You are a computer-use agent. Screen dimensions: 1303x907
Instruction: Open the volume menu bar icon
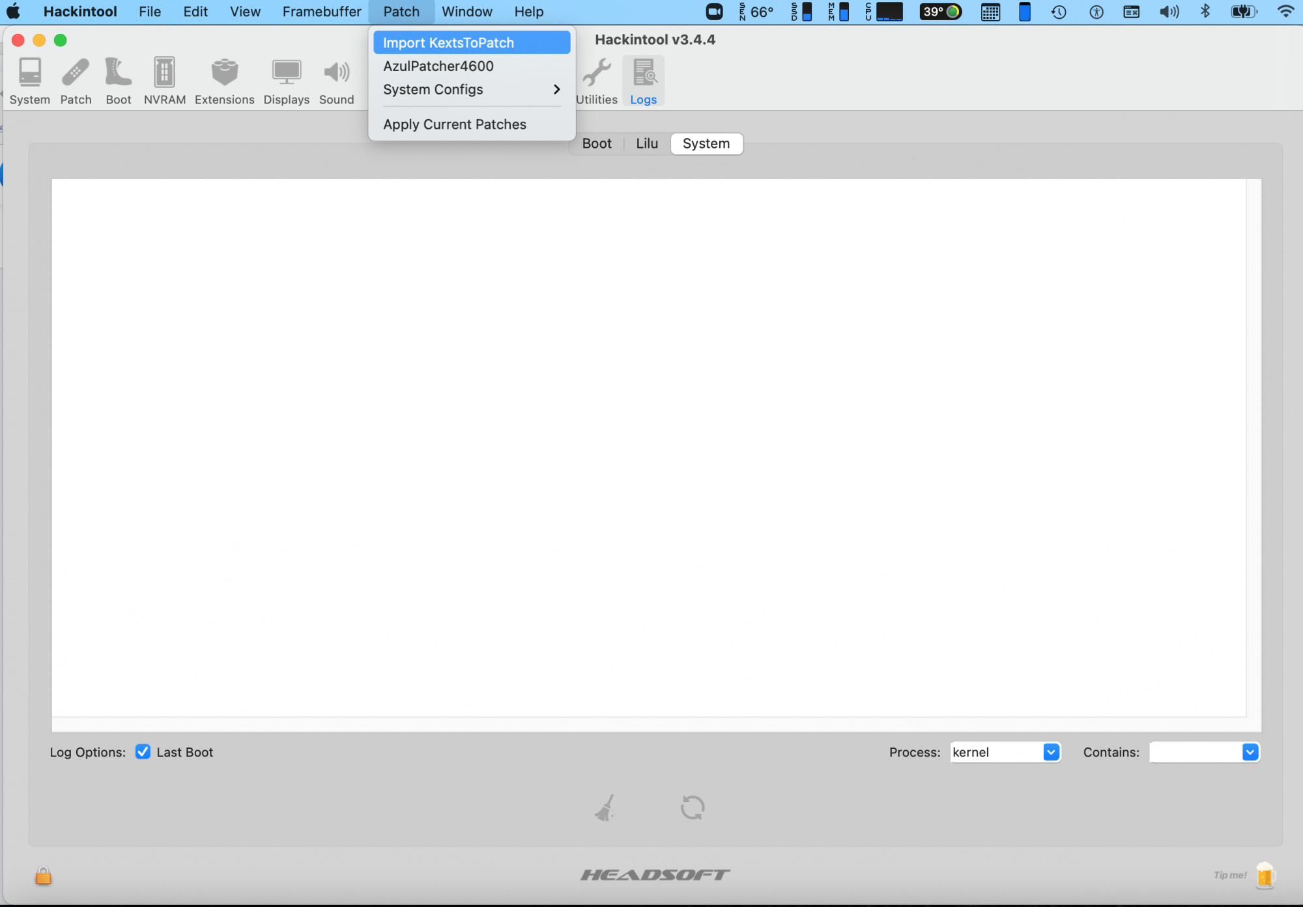(1169, 12)
